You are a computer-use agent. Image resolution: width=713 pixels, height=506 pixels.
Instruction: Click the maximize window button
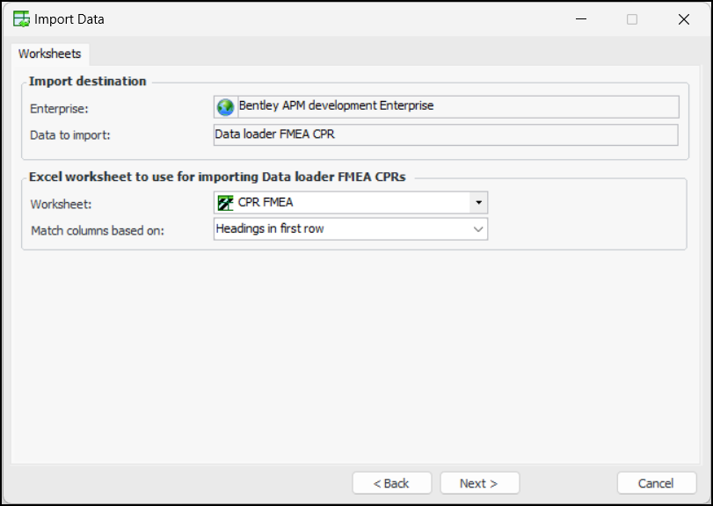point(632,18)
